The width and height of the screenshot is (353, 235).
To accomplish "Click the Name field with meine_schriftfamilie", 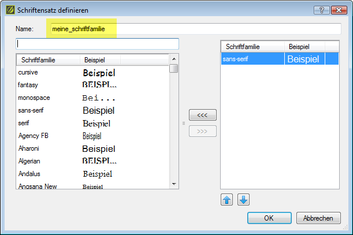I will (x=194, y=29).
